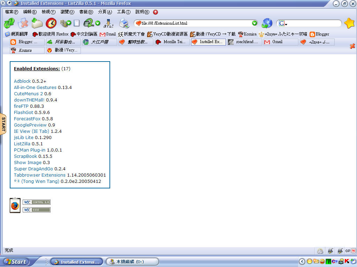The height and width of the screenshot is (267, 357).
Task: Click the dTa! downThemAll toolbar icon
Action: pyautogui.click(x=108, y=23)
